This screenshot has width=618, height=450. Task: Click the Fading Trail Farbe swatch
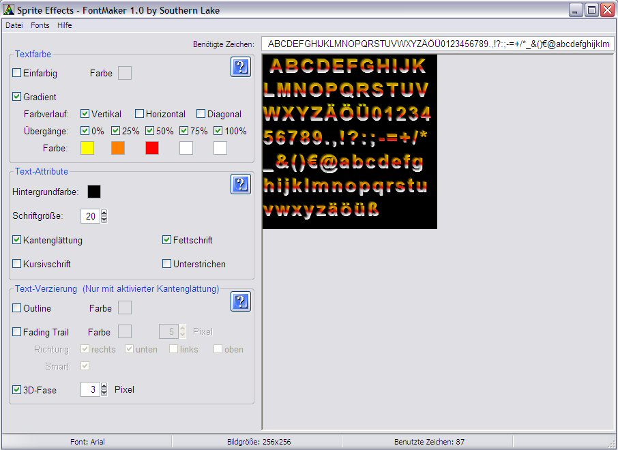(x=125, y=332)
